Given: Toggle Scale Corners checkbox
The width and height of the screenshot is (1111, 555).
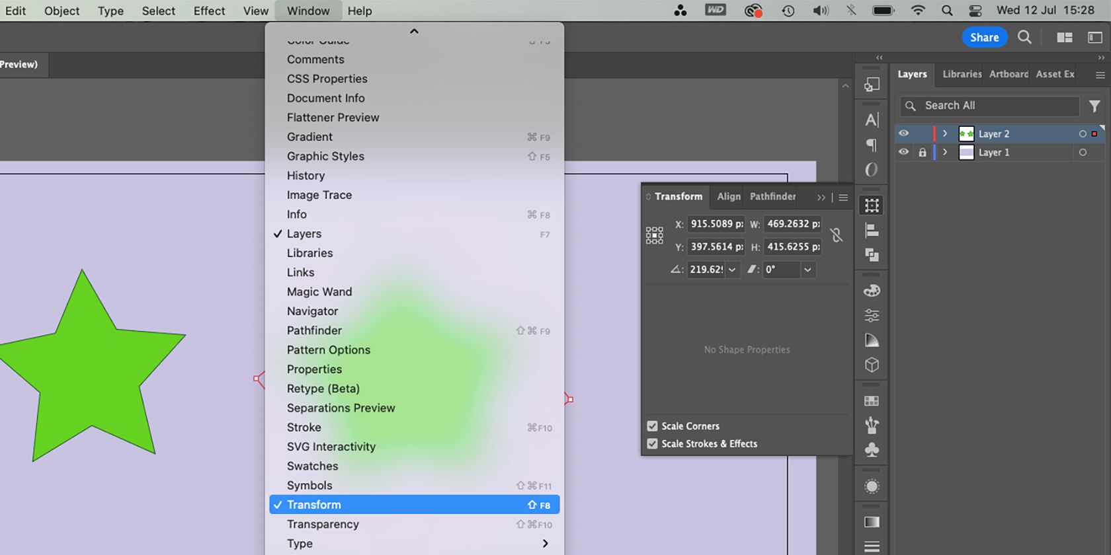Looking at the screenshot, I should tap(652, 426).
